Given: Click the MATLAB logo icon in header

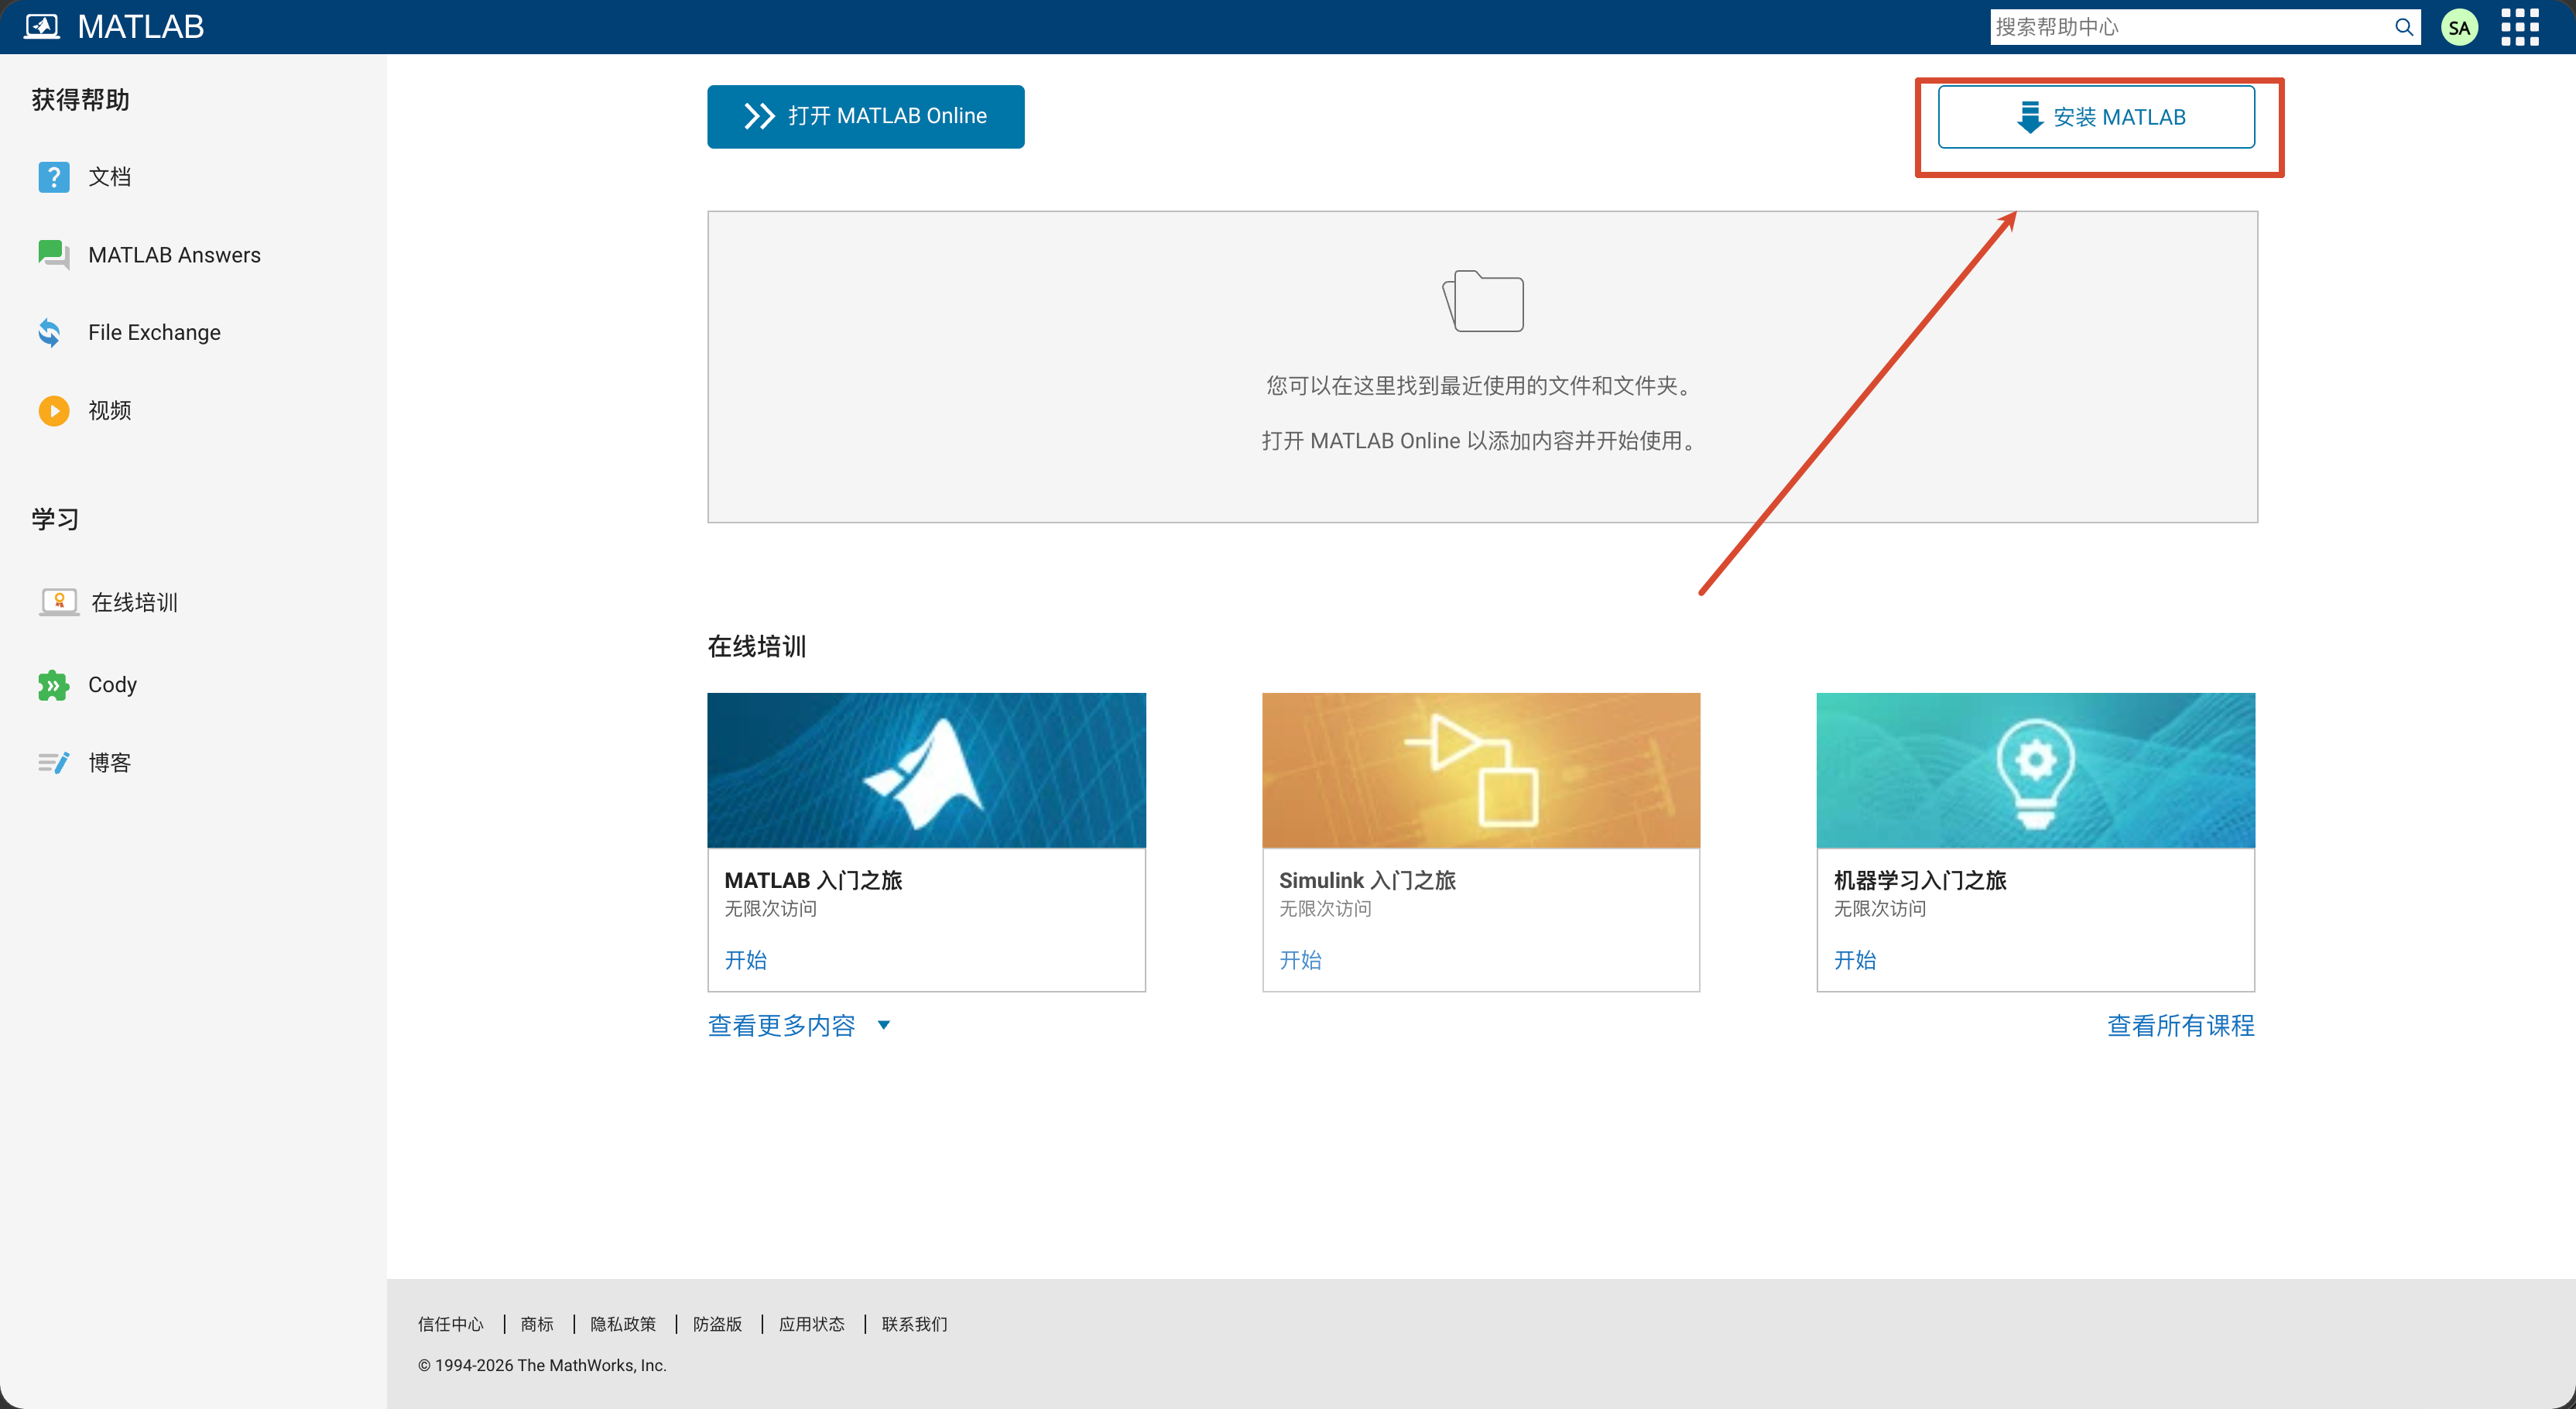Looking at the screenshot, I should coord(42,26).
